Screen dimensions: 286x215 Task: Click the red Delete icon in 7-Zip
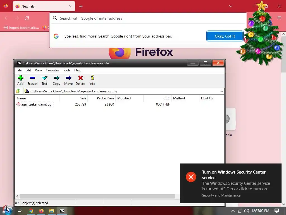click(80, 80)
